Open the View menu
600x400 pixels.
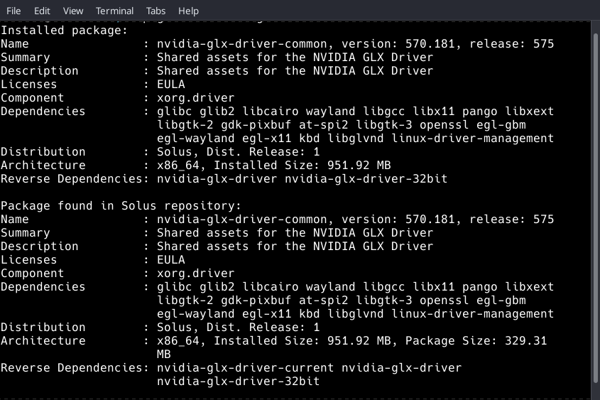pos(73,11)
